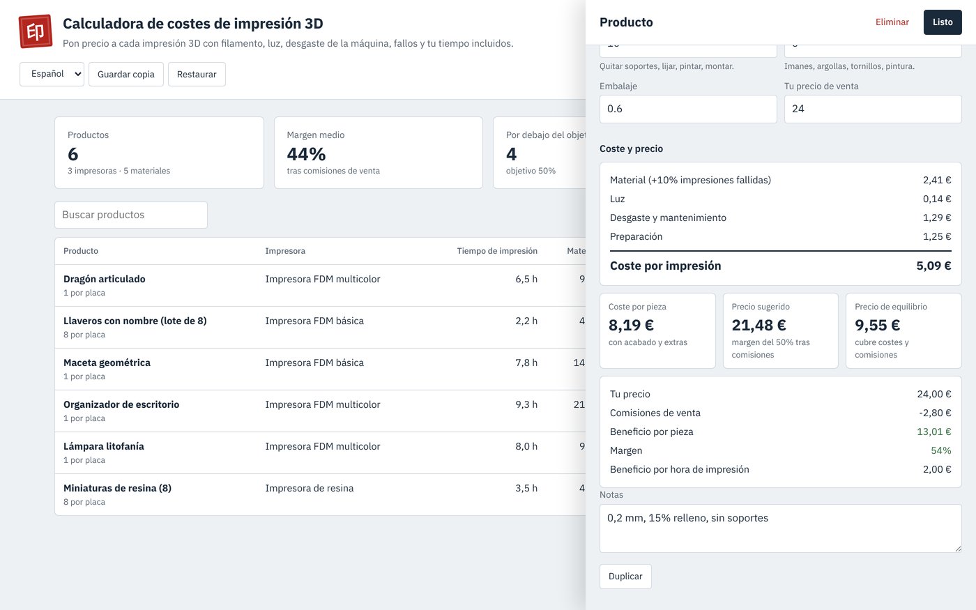The height and width of the screenshot is (610, 976).
Task: Click the Productos summary card
Action: click(x=159, y=153)
